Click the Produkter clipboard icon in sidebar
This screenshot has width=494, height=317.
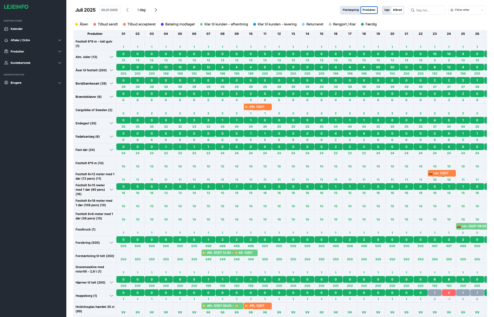pyautogui.click(x=6, y=52)
